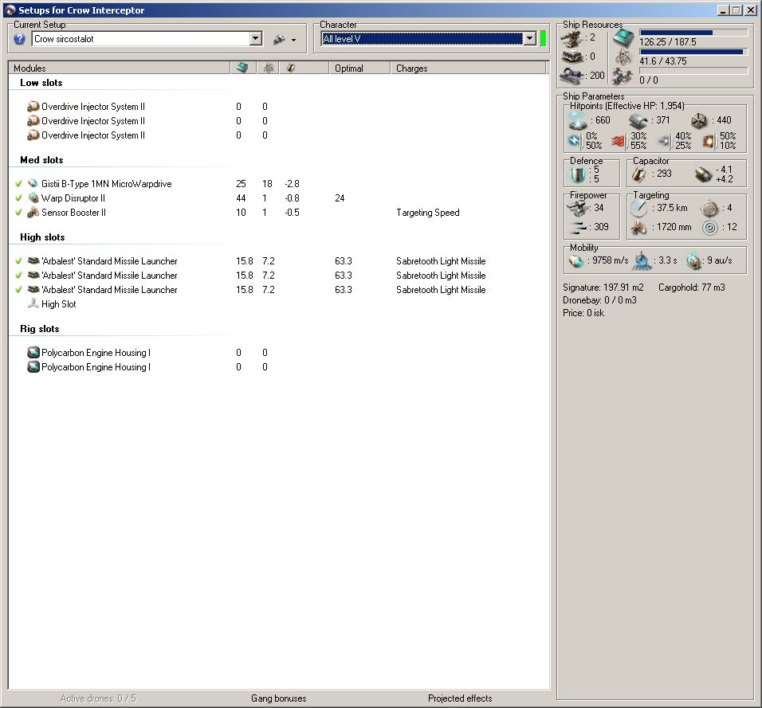Viewport: 762px width, 708px height.
Task: Expand the arrow next to the setup tools icon
Action: click(293, 41)
